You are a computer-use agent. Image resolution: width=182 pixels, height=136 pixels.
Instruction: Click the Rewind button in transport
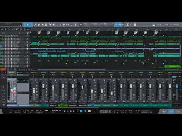pos(67,111)
